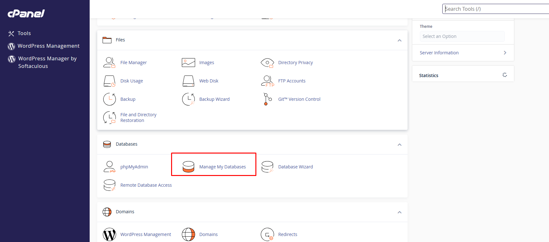
Task: Click the Files section heading text
Action: click(x=120, y=40)
